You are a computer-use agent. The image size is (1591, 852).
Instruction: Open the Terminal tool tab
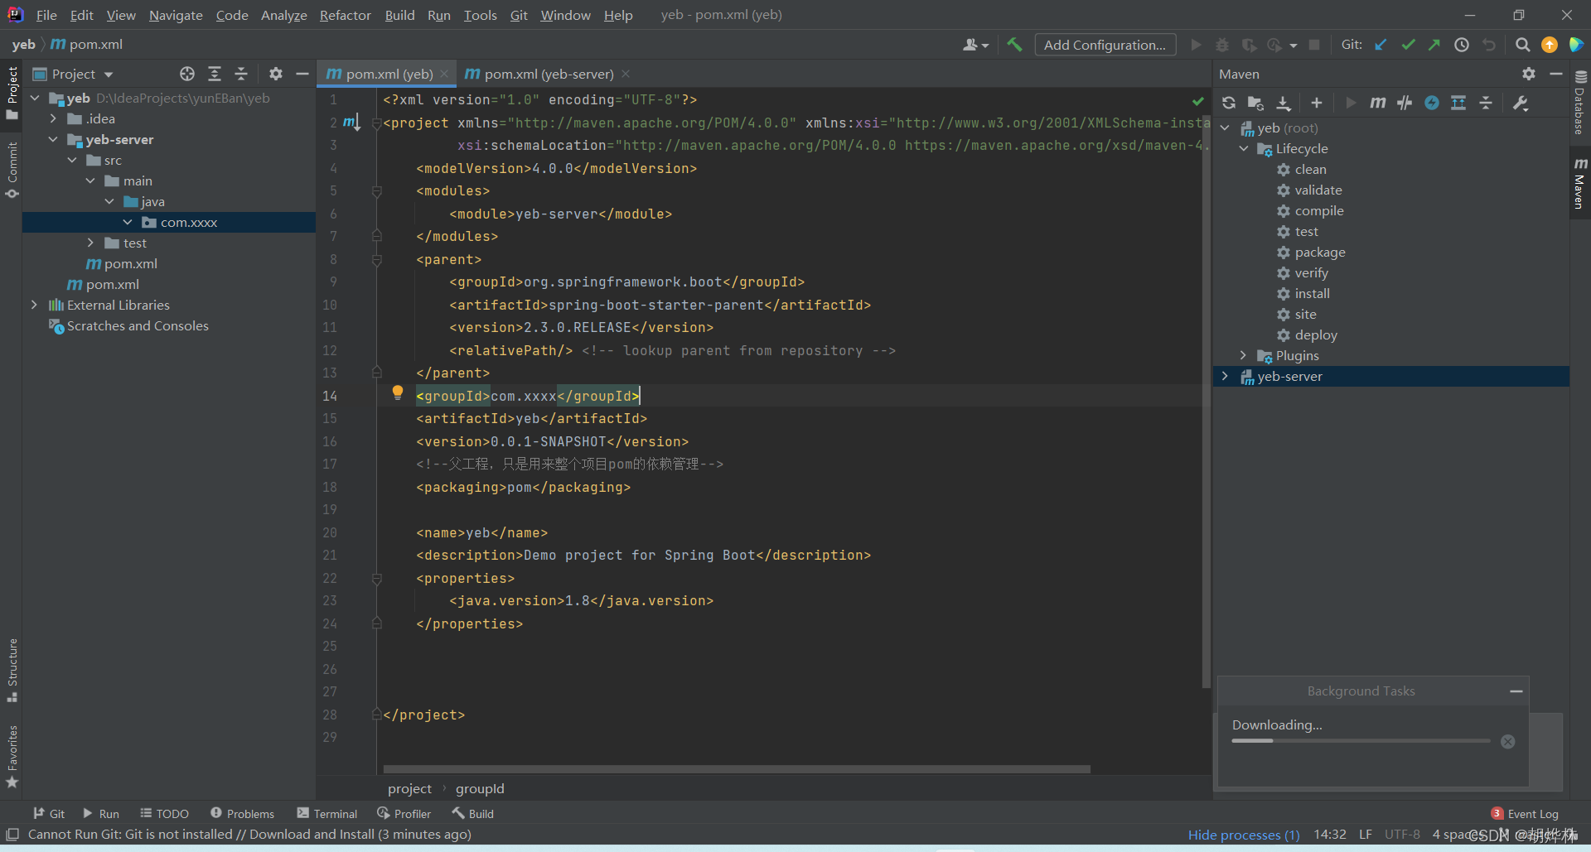coord(327,814)
